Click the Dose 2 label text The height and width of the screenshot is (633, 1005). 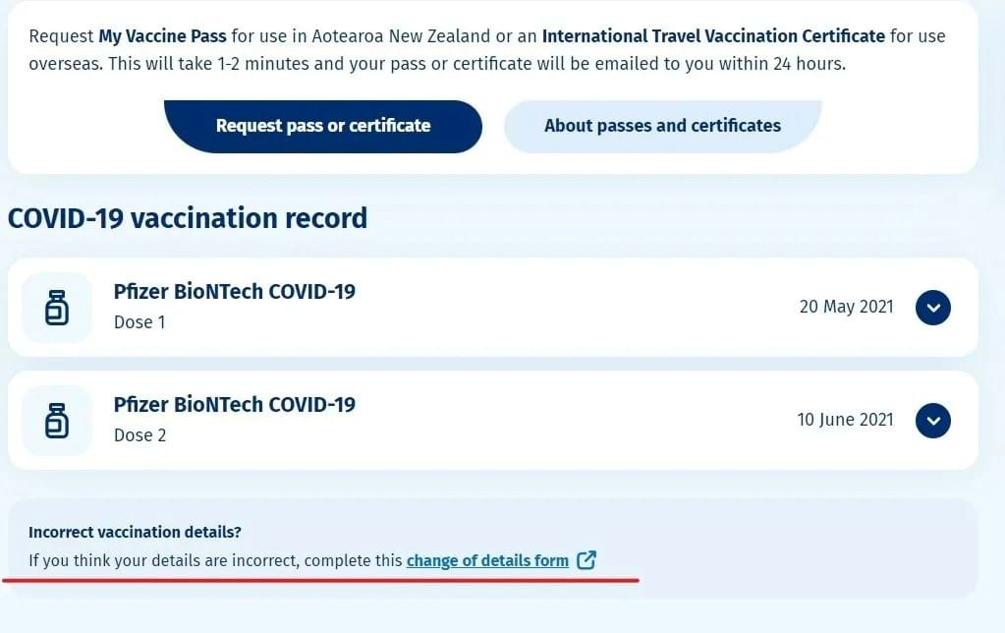(140, 434)
